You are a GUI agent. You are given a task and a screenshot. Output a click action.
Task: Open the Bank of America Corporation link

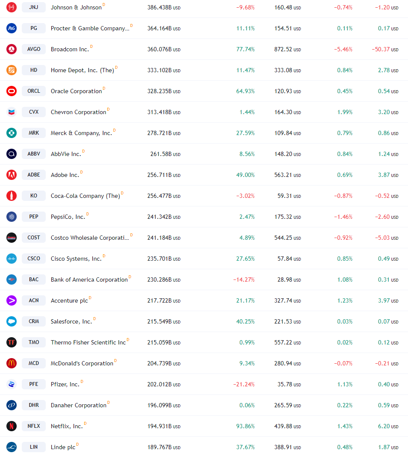pos(89,280)
